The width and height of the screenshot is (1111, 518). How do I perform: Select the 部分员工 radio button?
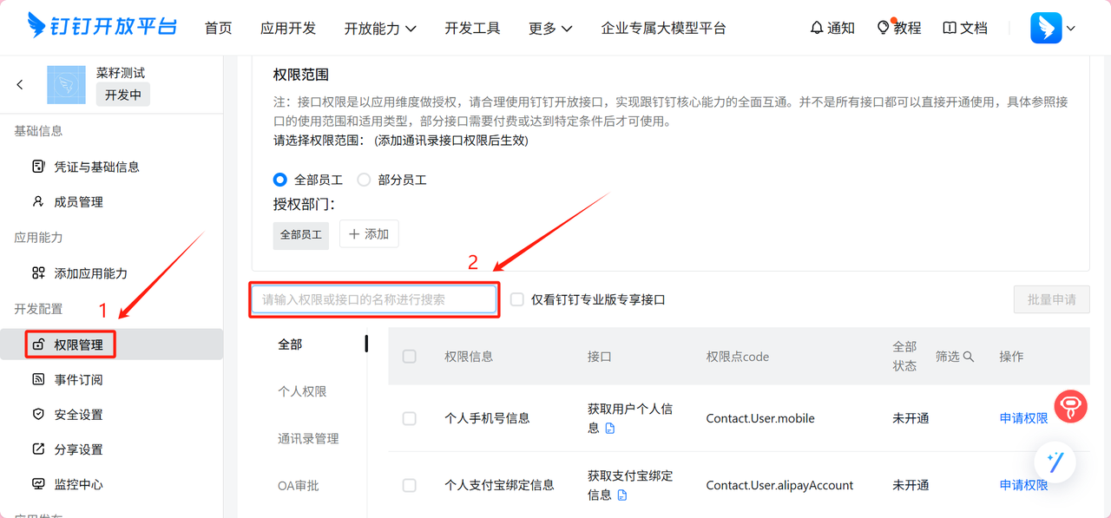tap(364, 180)
